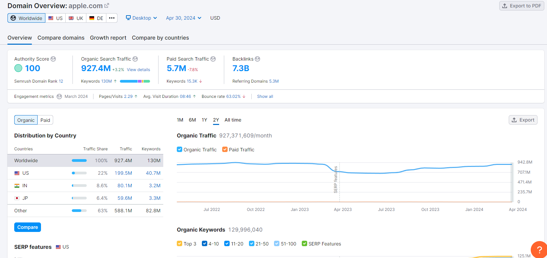Uncheck Paid Traffic chart checkbox

click(225, 149)
